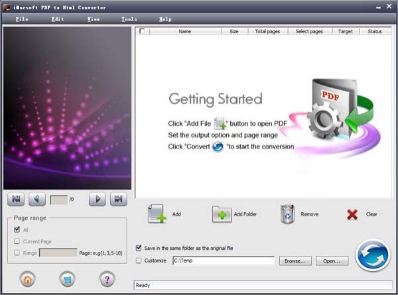
Task: Click the app icon in title bar
Action: pos(7,7)
